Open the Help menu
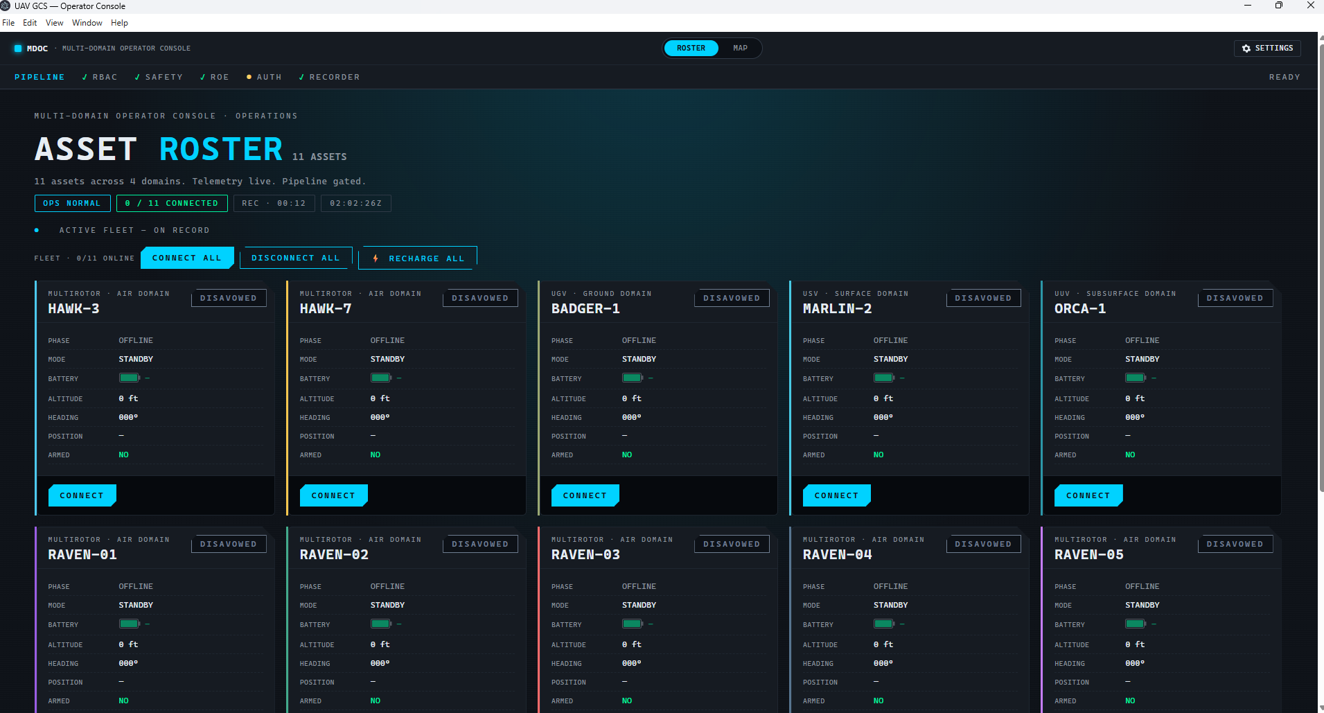The height and width of the screenshot is (713, 1324). pyautogui.click(x=119, y=23)
